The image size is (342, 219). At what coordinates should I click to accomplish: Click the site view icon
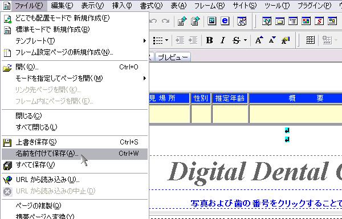tap(242, 21)
